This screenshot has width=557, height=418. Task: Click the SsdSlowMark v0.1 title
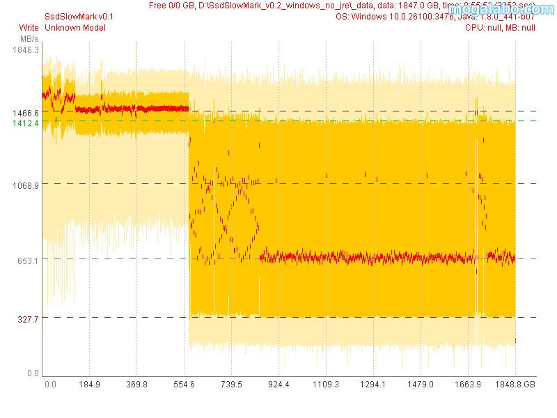[x=74, y=16]
